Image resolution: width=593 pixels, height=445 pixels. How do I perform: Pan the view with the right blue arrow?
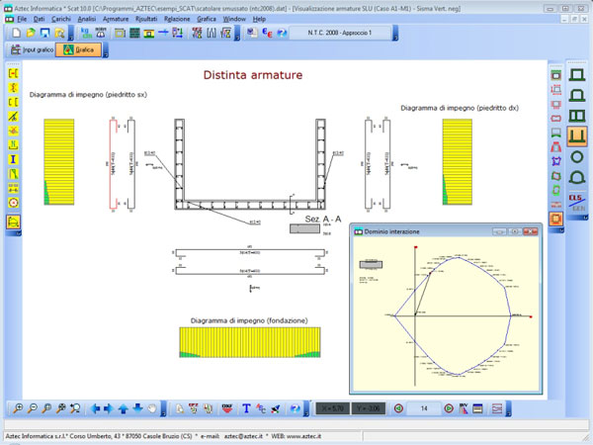point(109,408)
